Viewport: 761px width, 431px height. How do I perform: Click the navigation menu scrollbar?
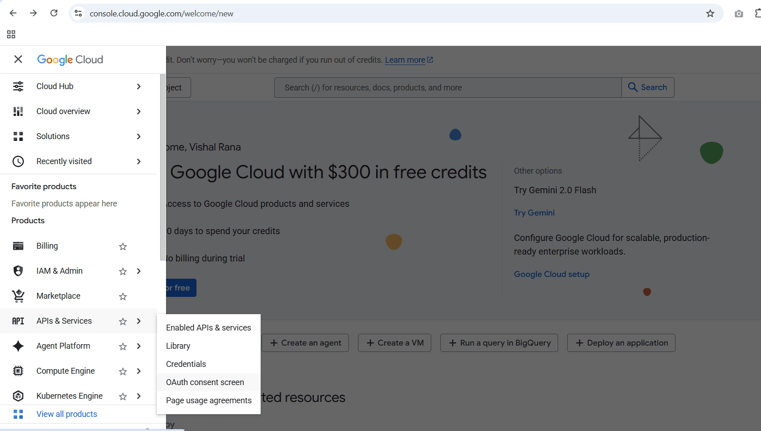163,167
